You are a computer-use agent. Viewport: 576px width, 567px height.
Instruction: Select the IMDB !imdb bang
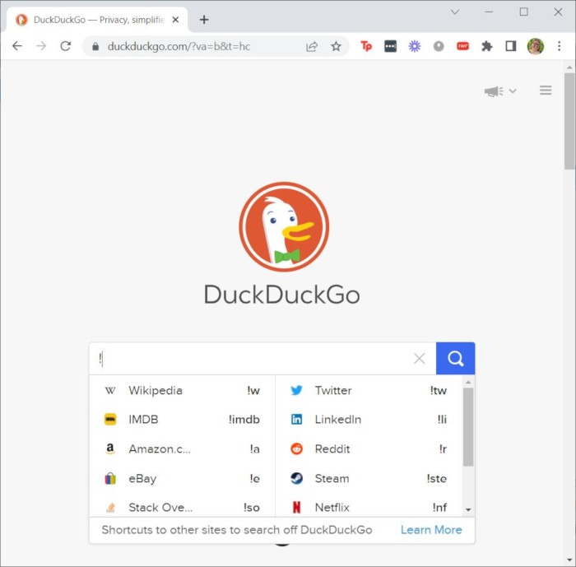tap(182, 419)
